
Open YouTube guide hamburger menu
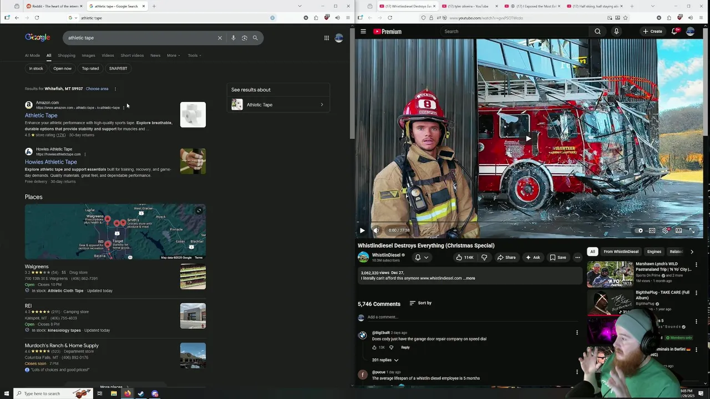pyautogui.click(x=363, y=32)
